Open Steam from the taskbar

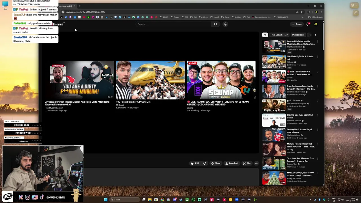pyautogui.click(x=181, y=200)
